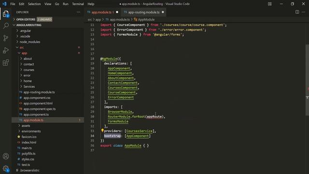This screenshot has width=309, height=174.
Task: Split the editor to the right
Action: coord(297,12)
